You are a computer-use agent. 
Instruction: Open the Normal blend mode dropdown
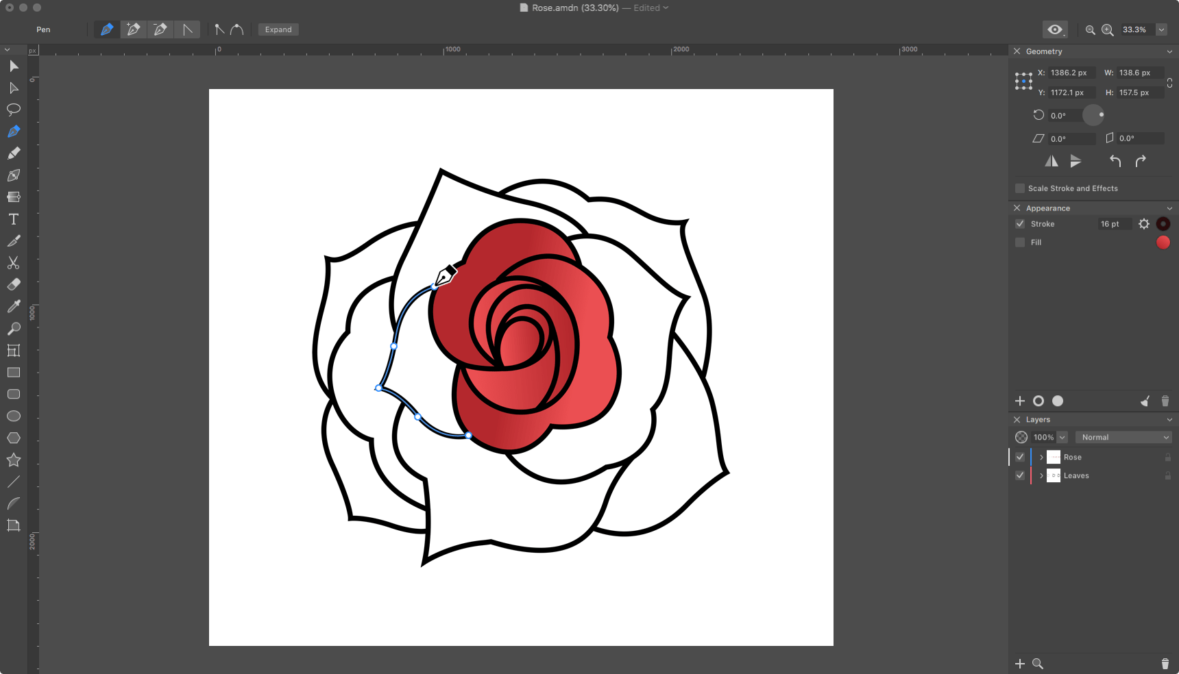coord(1123,437)
